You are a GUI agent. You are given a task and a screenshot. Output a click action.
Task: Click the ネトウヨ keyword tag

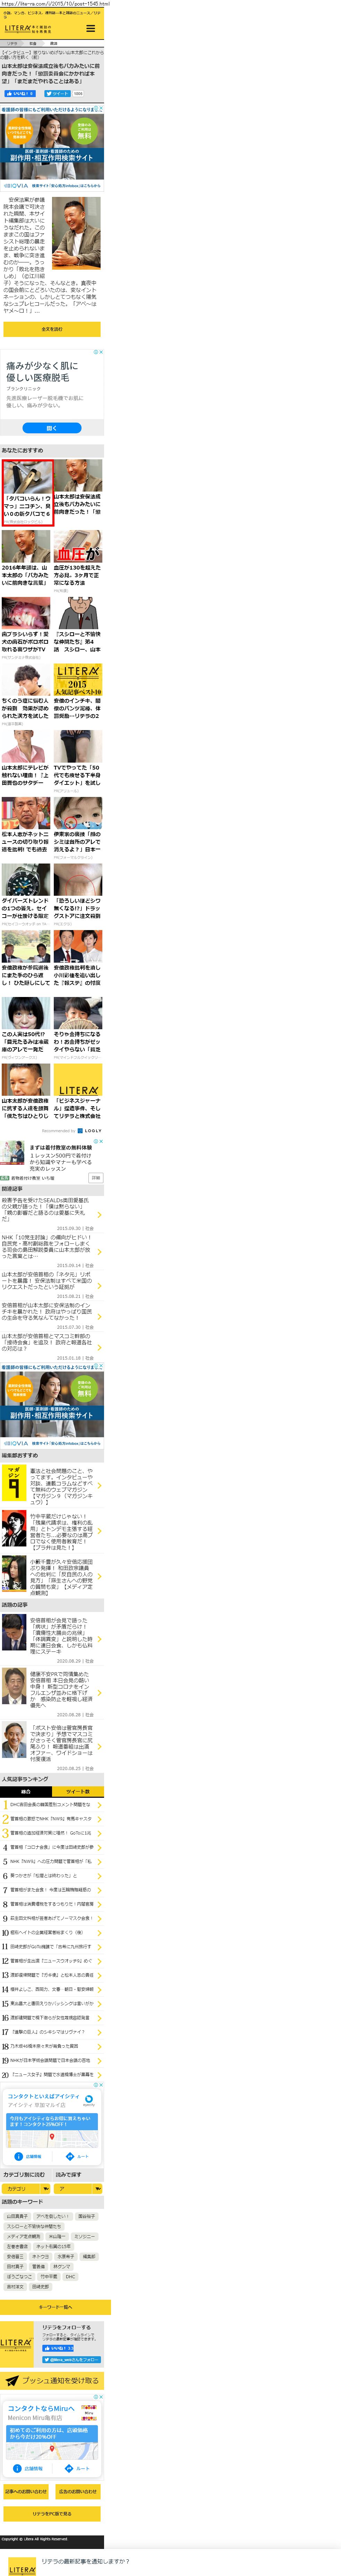40,2257
